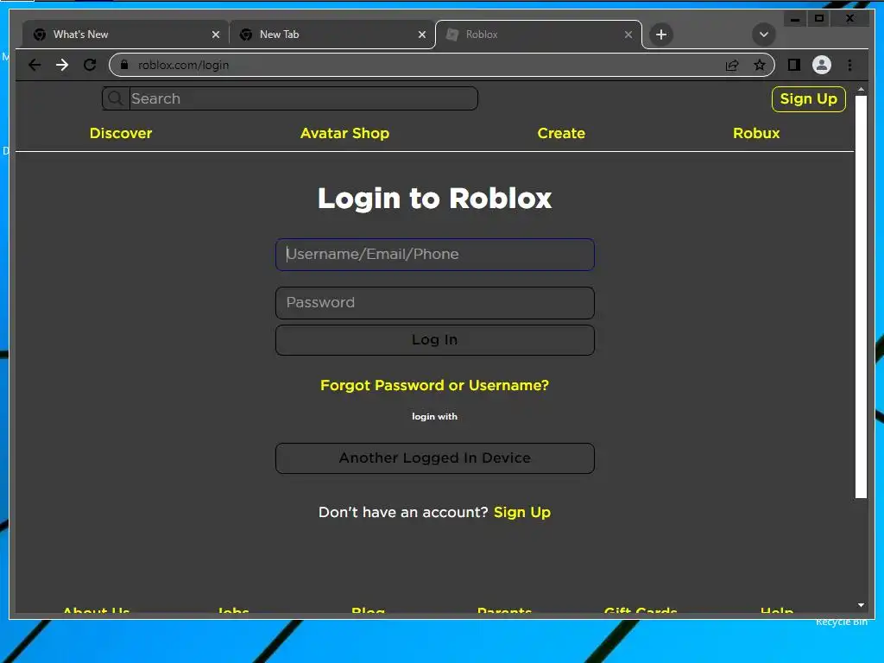The height and width of the screenshot is (663, 884).
Task: Open the Discover menu item
Action: (x=121, y=134)
